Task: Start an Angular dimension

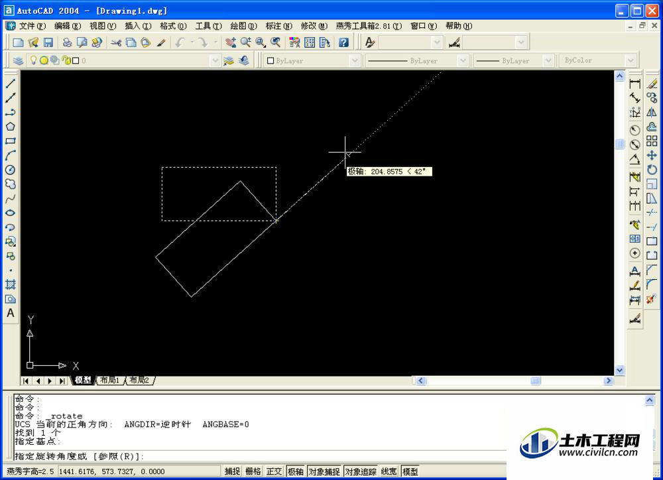Action: click(x=634, y=159)
